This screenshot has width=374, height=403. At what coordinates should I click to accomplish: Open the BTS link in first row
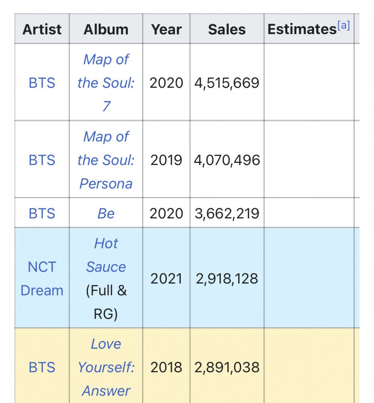(42, 83)
